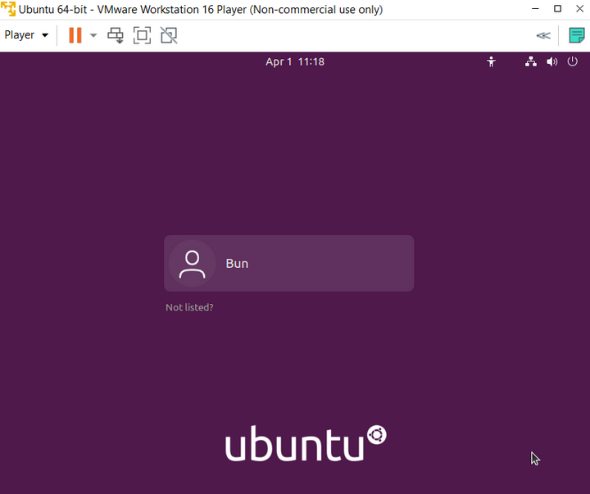
Task: Click the wired network status icon
Action: point(531,61)
